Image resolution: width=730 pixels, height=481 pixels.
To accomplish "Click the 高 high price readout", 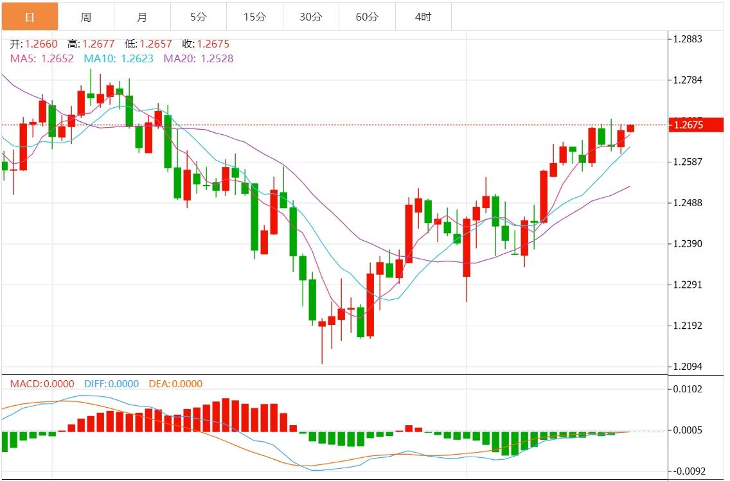I will (91, 44).
